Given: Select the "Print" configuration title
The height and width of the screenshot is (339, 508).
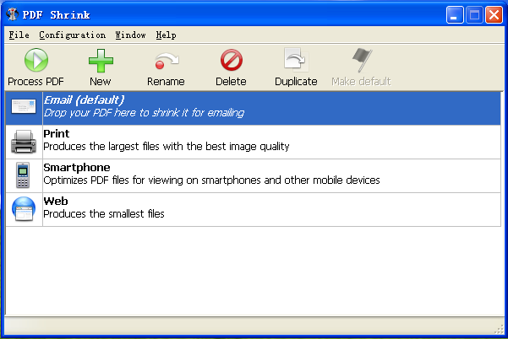Looking at the screenshot, I should click(x=57, y=133).
